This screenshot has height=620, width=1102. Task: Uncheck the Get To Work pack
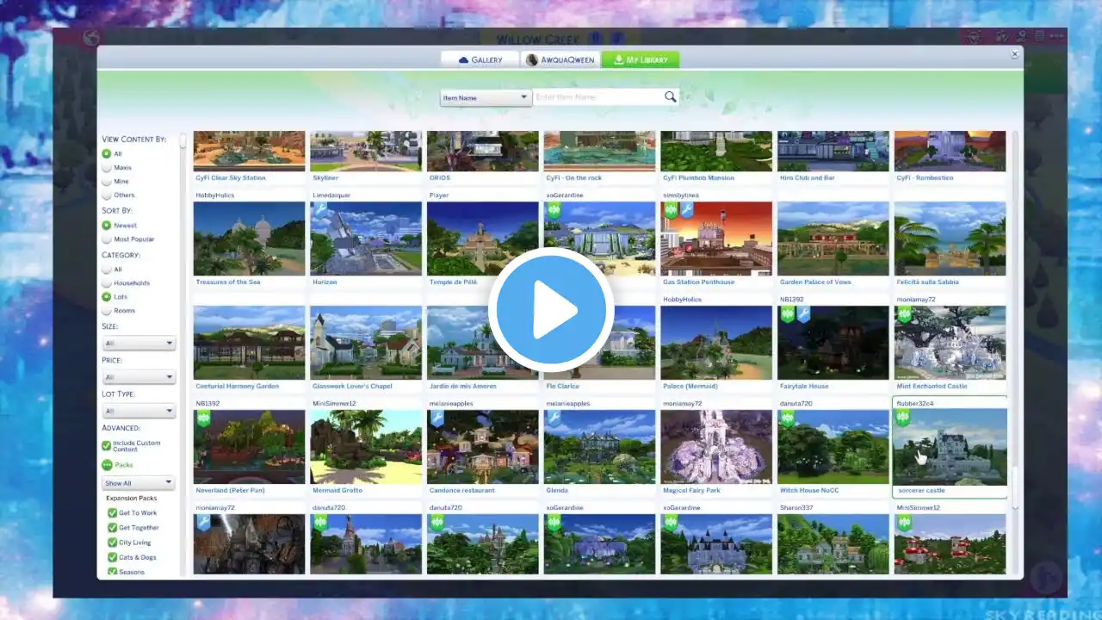113,513
